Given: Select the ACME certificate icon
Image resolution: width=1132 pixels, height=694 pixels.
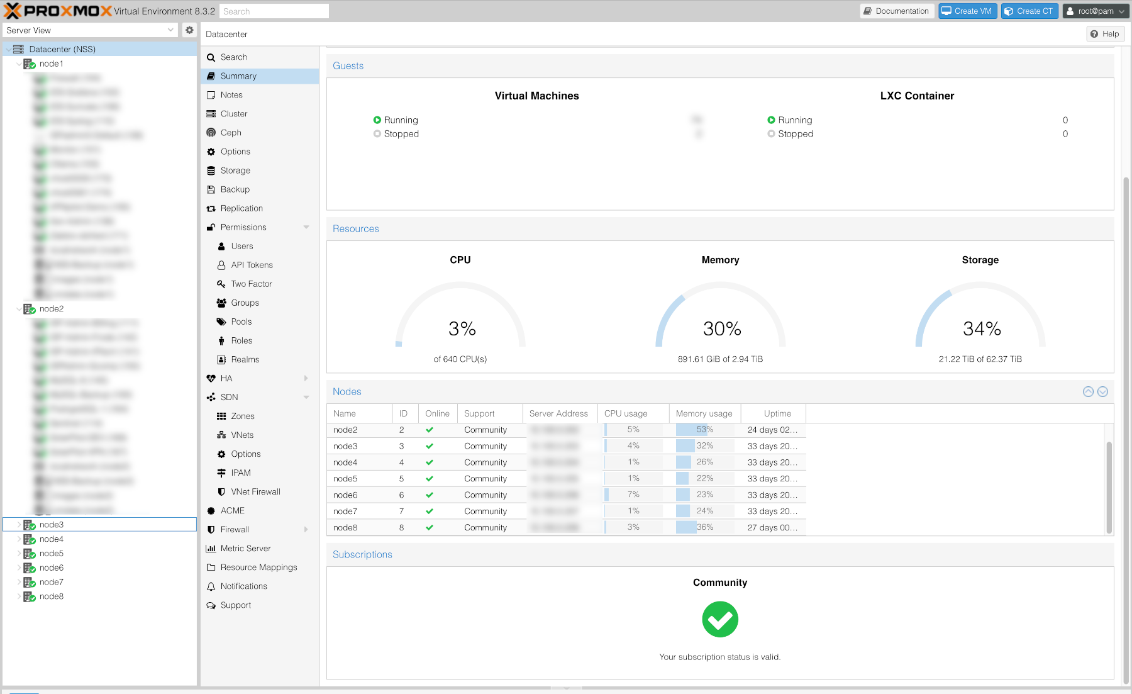Looking at the screenshot, I should click(211, 510).
